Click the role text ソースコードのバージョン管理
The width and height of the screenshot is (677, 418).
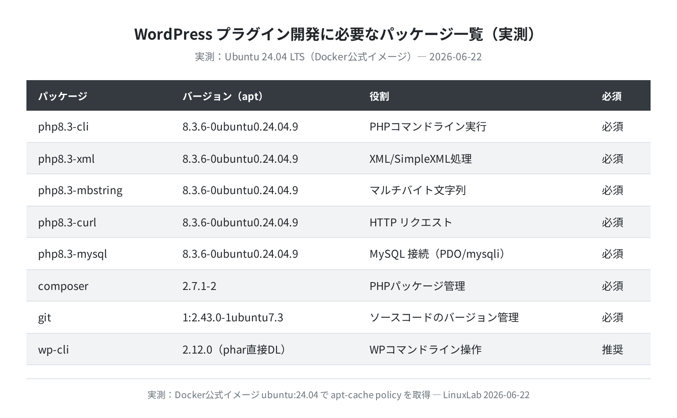tap(444, 317)
